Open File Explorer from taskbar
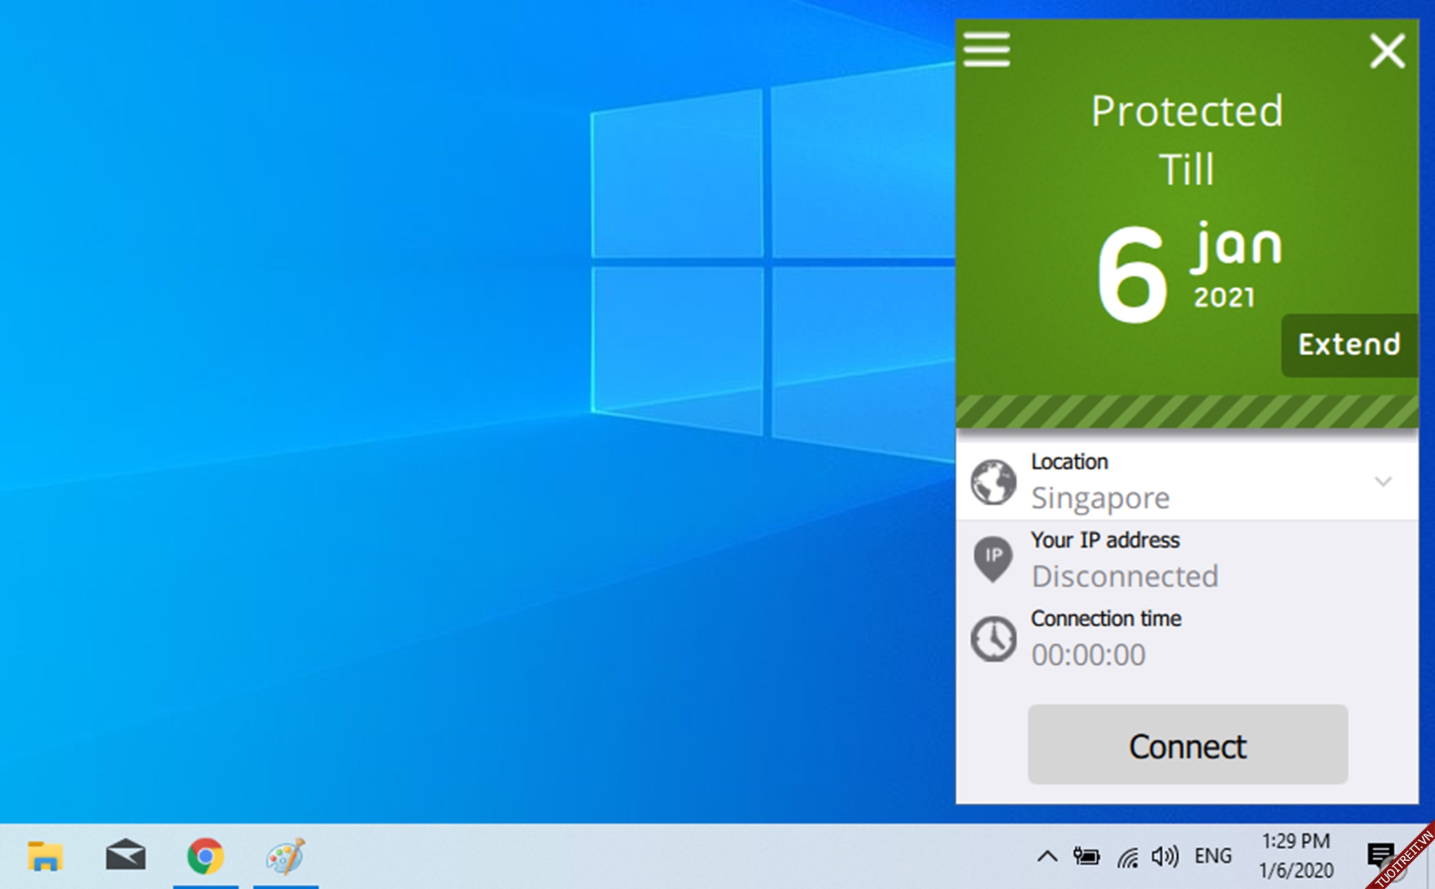The width and height of the screenshot is (1435, 889). coord(46,856)
